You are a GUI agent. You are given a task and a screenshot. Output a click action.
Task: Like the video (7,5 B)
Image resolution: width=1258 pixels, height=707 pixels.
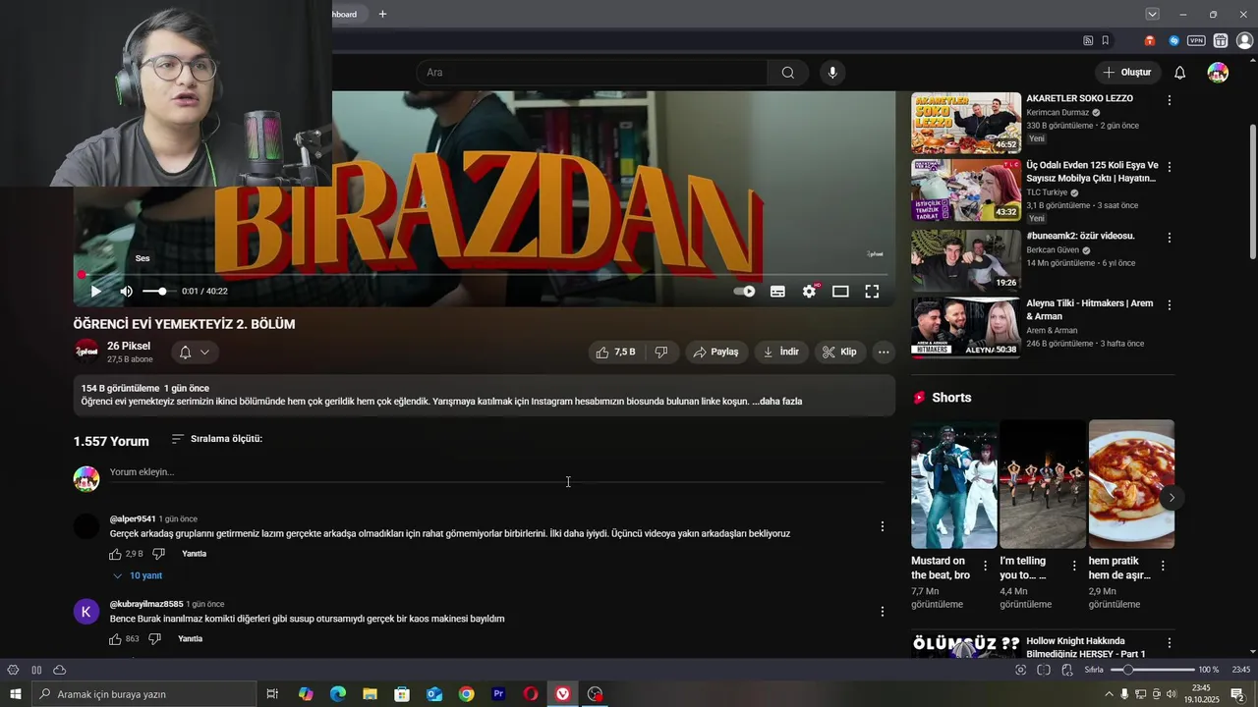point(616,352)
